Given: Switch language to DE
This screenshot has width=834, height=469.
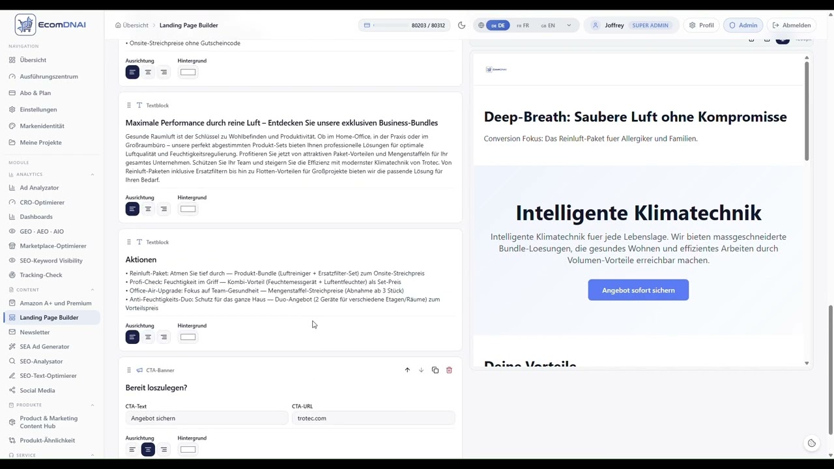Looking at the screenshot, I should click(498, 25).
